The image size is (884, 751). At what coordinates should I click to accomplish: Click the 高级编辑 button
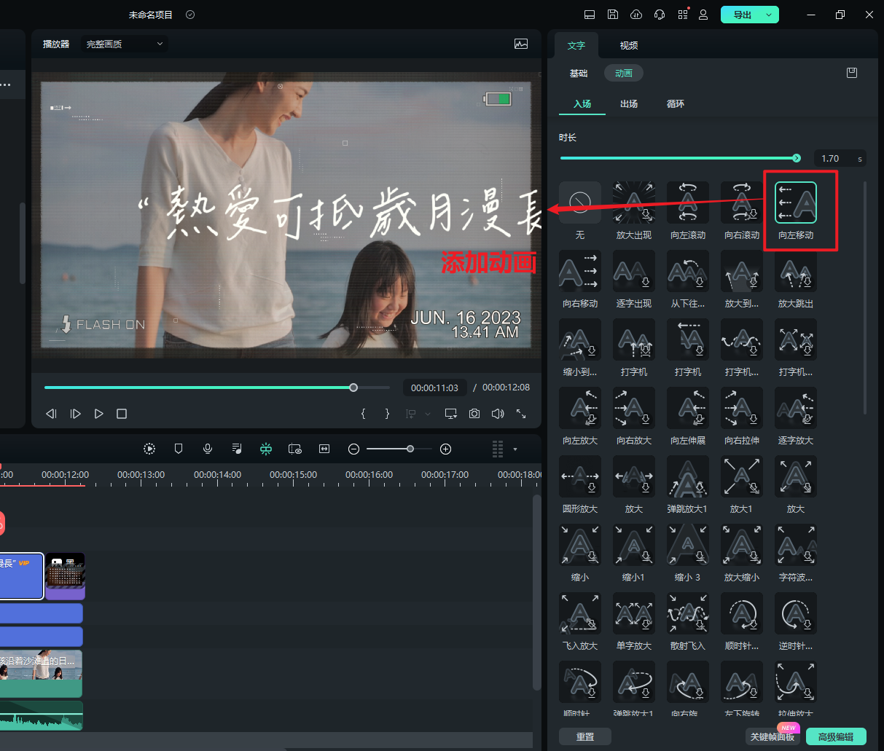836,736
